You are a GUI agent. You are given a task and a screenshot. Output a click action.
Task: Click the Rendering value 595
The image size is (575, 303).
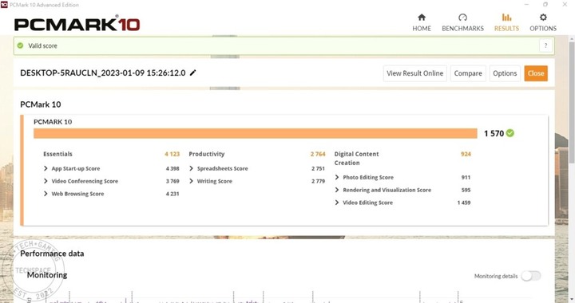pyautogui.click(x=466, y=190)
